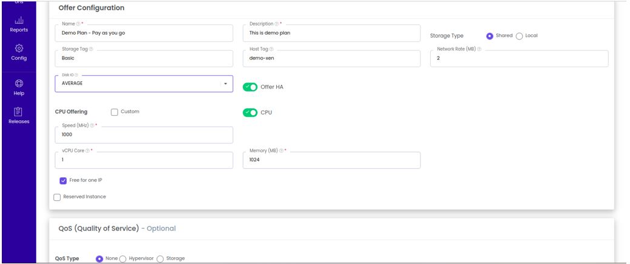Click the Network Rate (MB) field
630x264 pixels.
tap(519, 58)
